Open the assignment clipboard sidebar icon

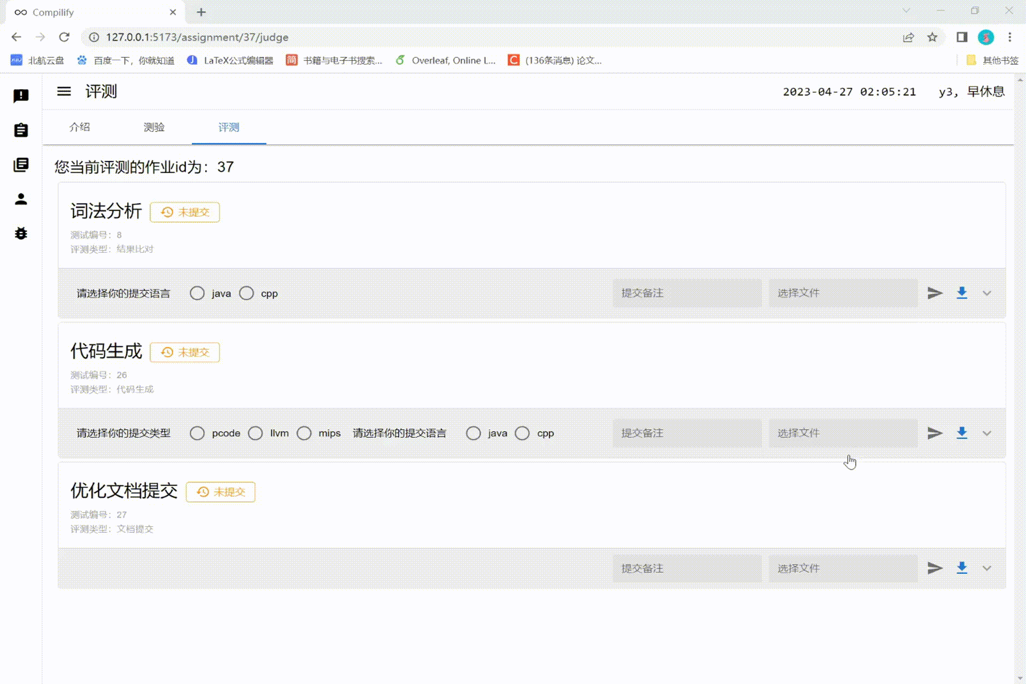(21, 130)
